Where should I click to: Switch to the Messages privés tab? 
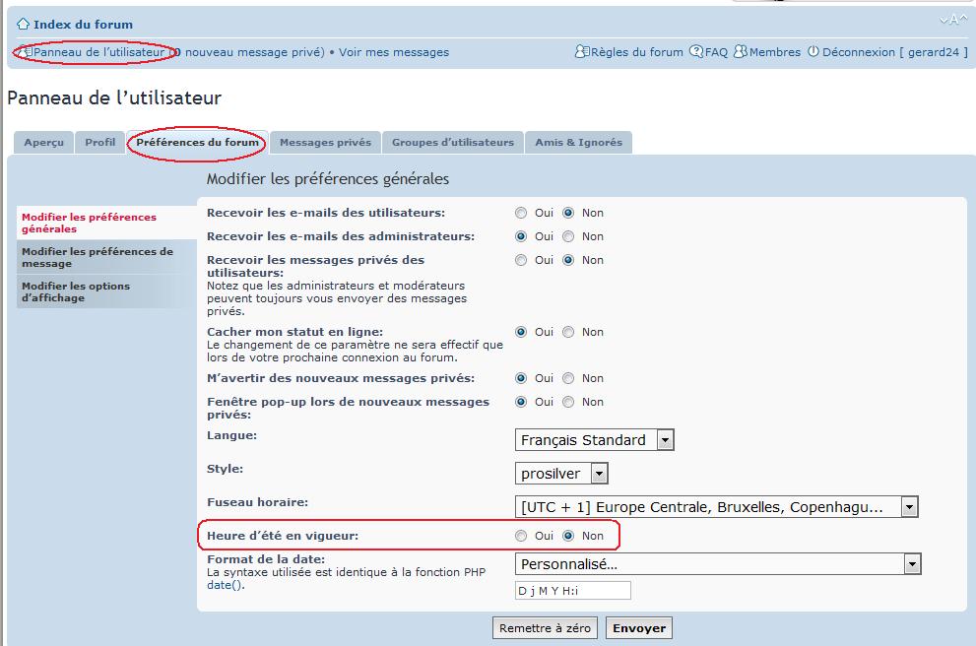point(325,143)
